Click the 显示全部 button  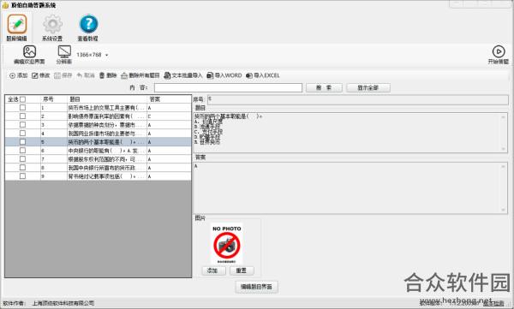(368, 87)
